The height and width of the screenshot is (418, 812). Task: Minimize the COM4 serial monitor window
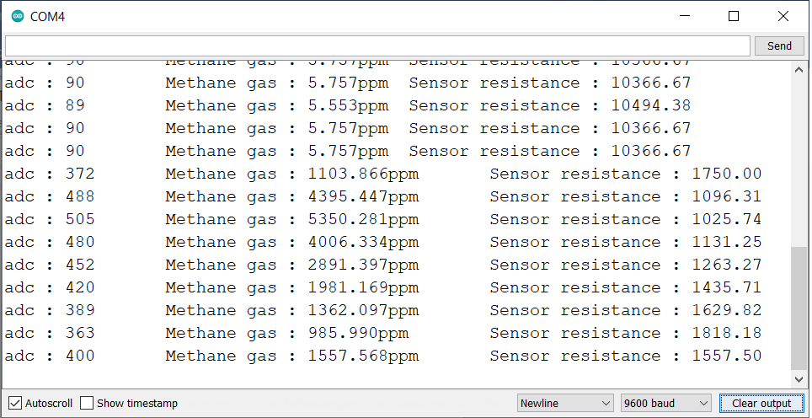(x=685, y=17)
